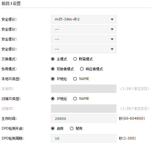
Task: Enable DPD检测 with 启用 radio
Action: 53,128
